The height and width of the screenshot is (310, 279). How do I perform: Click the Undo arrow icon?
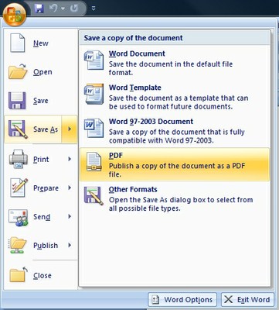(53, 9)
